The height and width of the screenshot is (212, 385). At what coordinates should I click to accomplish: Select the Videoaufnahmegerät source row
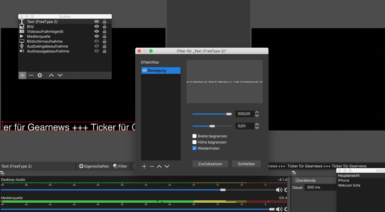click(x=65, y=31)
